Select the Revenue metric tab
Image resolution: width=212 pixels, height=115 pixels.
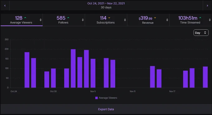(148, 20)
